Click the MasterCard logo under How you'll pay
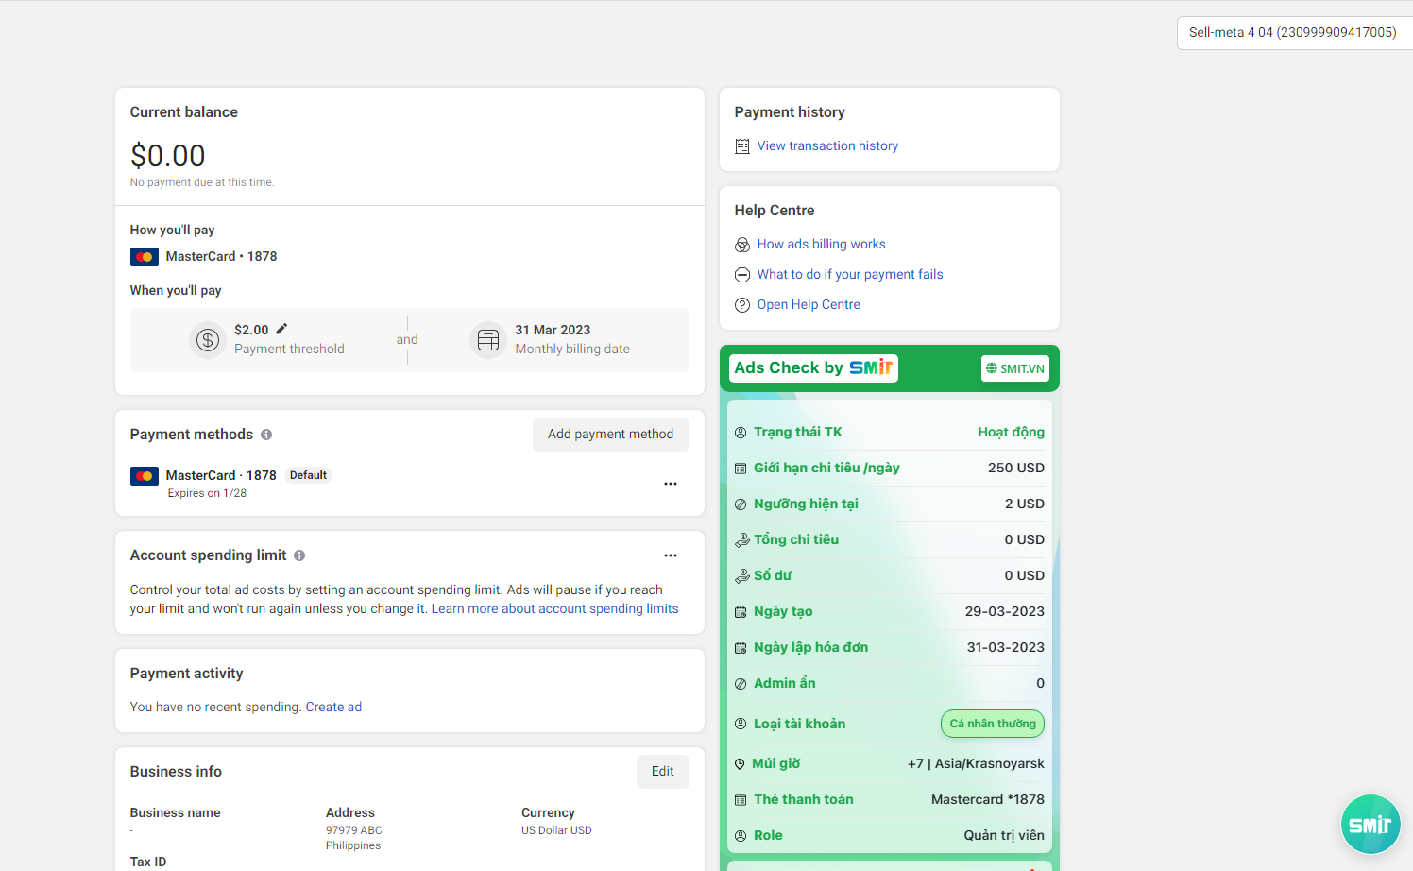This screenshot has height=871, width=1413. [x=145, y=257]
